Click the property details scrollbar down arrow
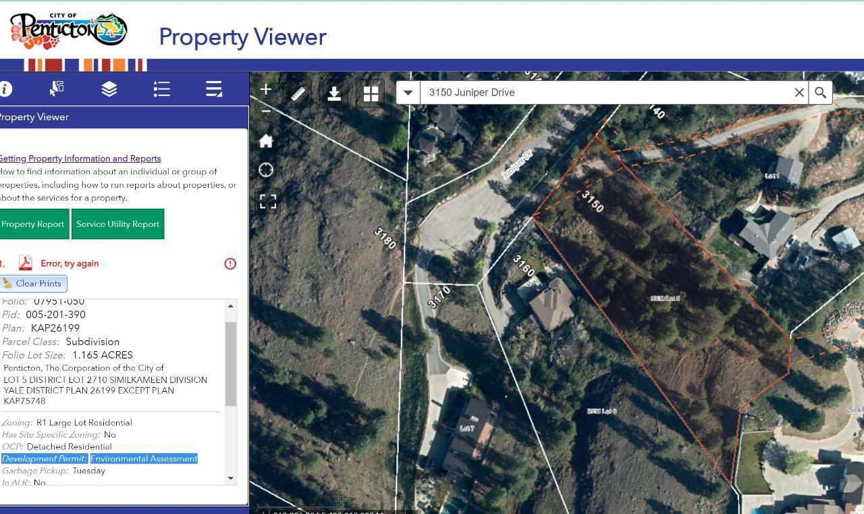Screen dimensions: 864x514 coord(231,478)
